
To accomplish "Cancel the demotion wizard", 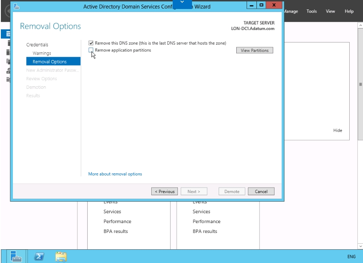I will tap(261, 191).
